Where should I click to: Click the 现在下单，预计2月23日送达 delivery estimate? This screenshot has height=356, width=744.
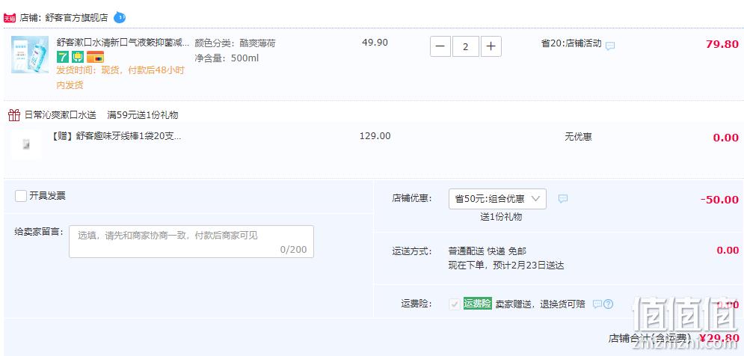pyautogui.click(x=506, y=266)
